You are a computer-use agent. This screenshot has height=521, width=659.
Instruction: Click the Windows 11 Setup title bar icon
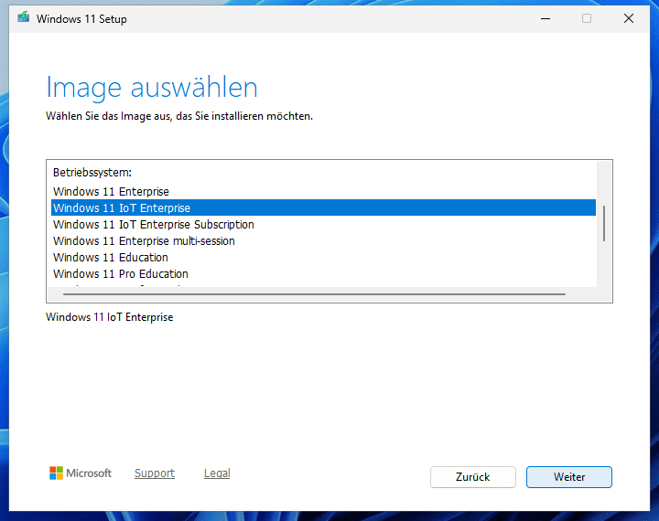click(24, 17)
